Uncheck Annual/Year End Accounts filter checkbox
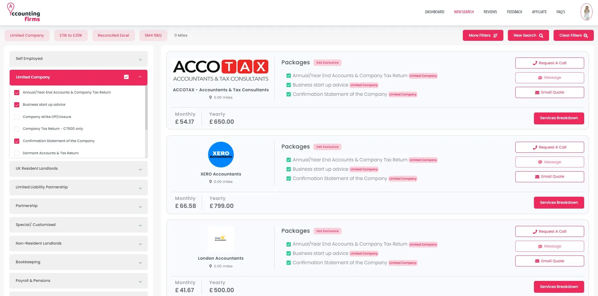Image resolution: width=598 pixels, height=296 pixels. point(17,93)
